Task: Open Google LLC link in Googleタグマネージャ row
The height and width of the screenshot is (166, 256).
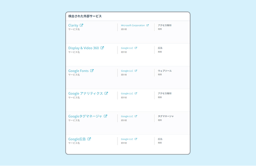Action: tap(127, 117)
